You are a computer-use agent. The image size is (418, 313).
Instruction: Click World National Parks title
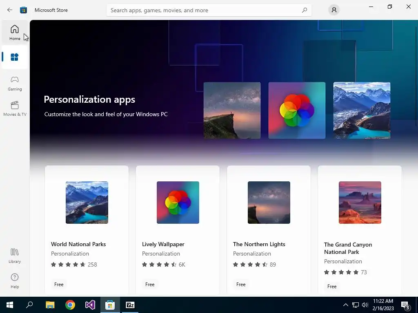coord(78,244)
